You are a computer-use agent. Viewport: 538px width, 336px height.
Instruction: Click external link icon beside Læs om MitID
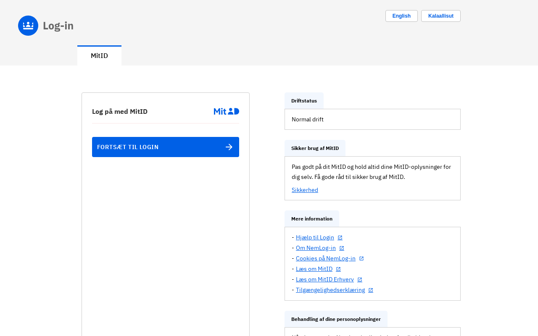(x=338, y=269)
